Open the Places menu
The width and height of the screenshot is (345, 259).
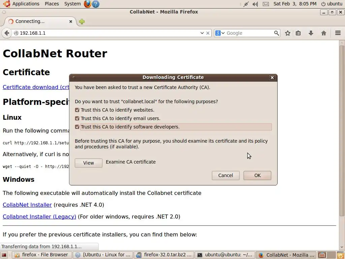click(x=52, y=4)
